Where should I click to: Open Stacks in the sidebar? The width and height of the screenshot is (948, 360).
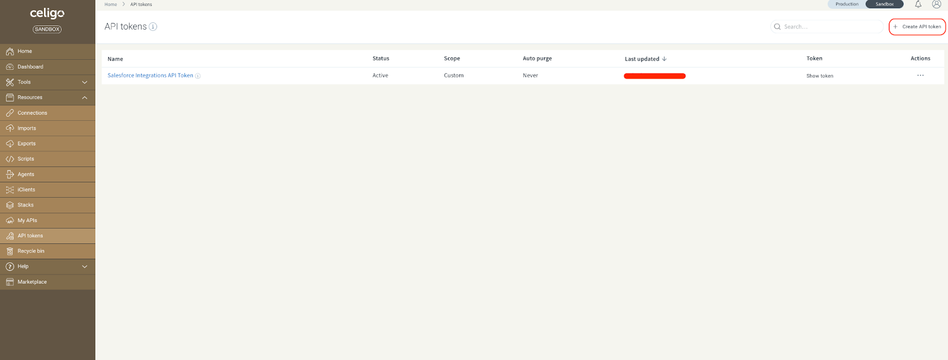point(47,205)
